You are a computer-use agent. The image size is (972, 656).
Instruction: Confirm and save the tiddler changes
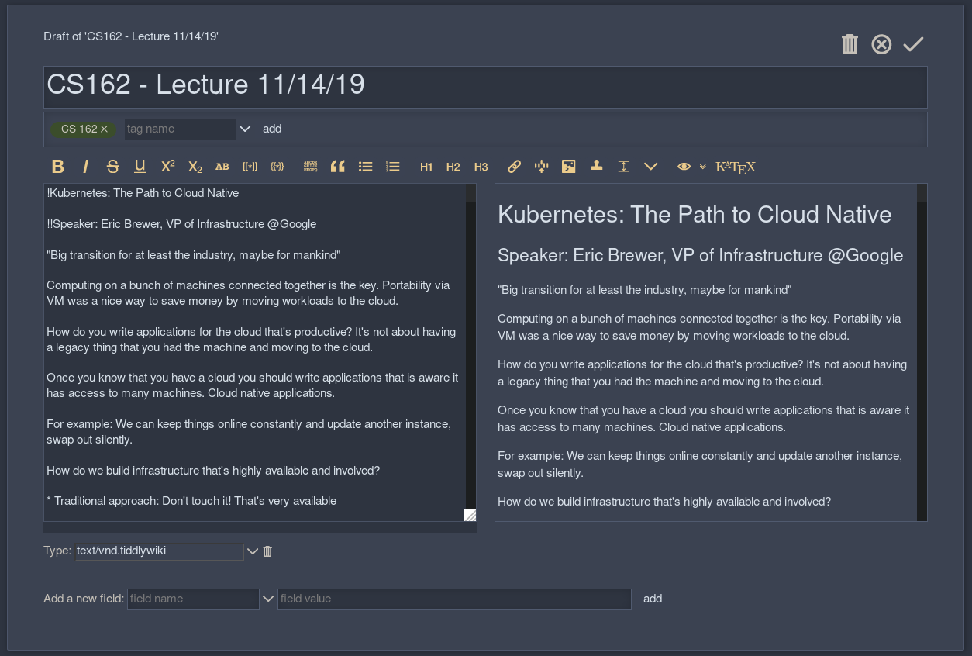pos(913,44)
